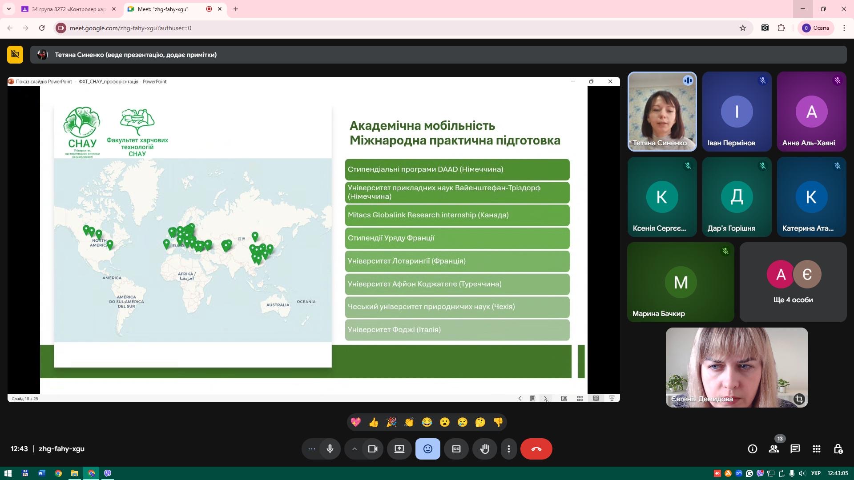
Task: Toggle the camera button
Action: (x=373, y=449)
